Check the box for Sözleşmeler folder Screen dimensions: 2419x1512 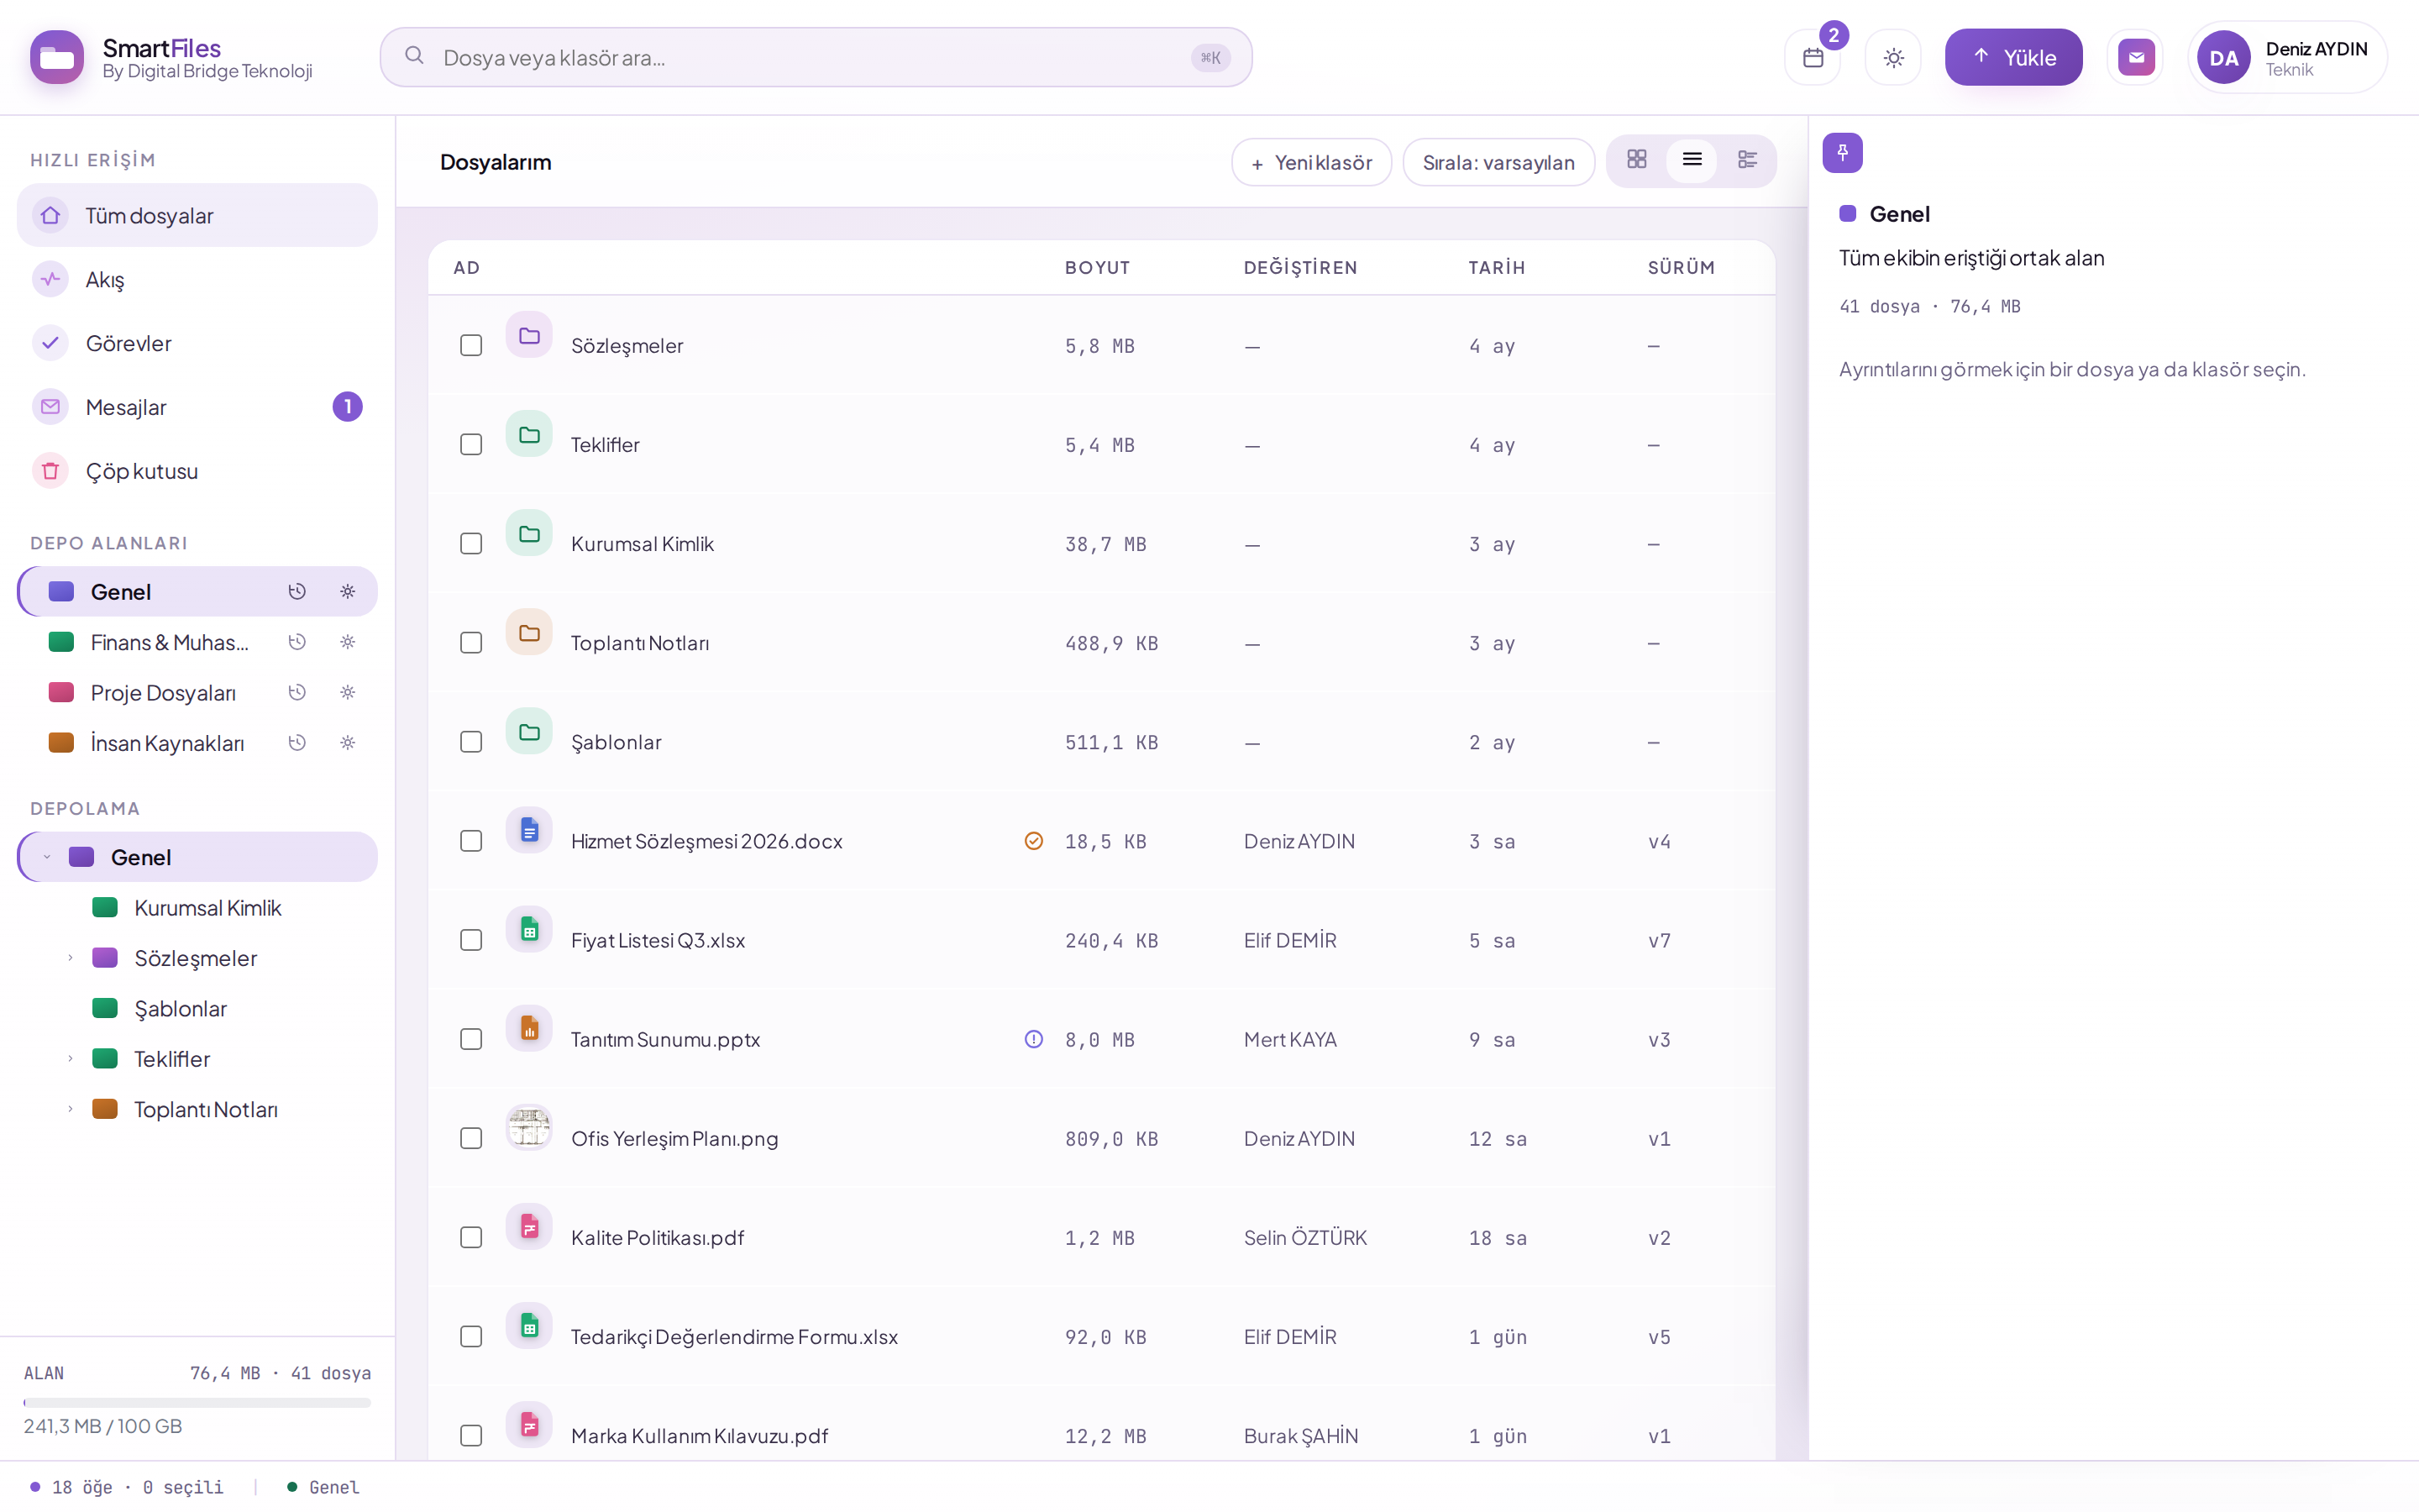coord(471,345)
